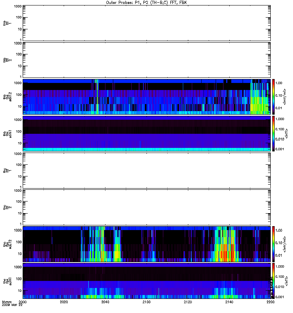This screenshot has width=293, height=313.
Task: Click the 2020 time axis label
Action: click(x=64, y=302)
